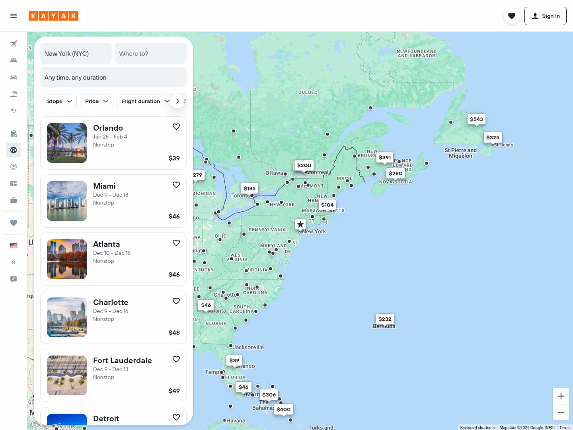
Task: Open the Price filter dropdown
Action: click(97, 101)
